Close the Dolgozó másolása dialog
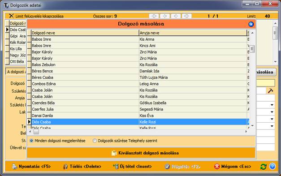The width and height of the screenshot is (281, 176). [x=251, y=24]
